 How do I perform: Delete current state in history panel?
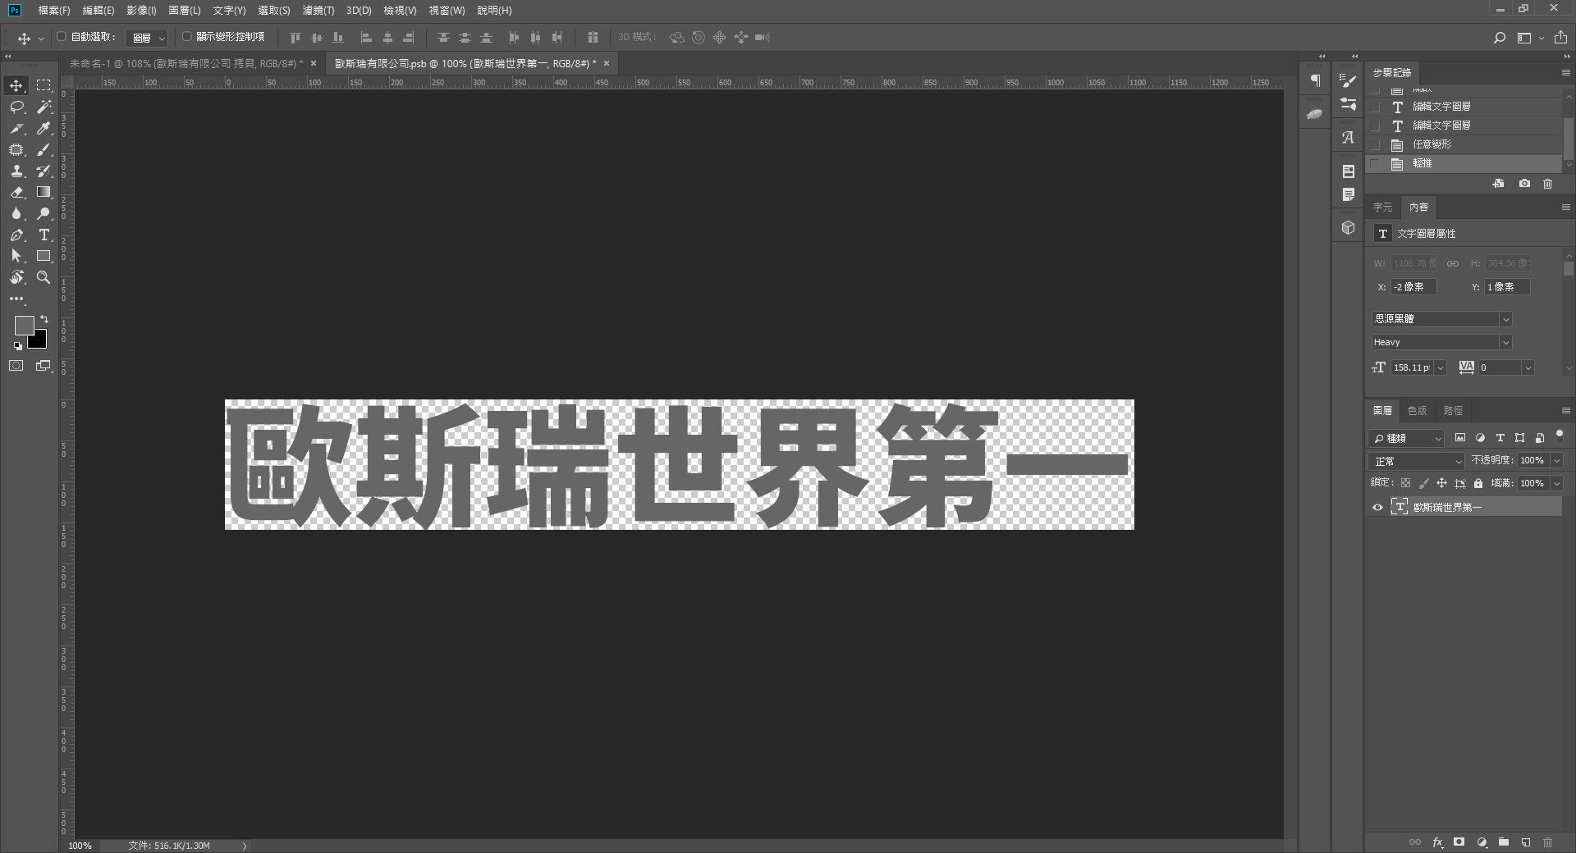coord(1547,184)
